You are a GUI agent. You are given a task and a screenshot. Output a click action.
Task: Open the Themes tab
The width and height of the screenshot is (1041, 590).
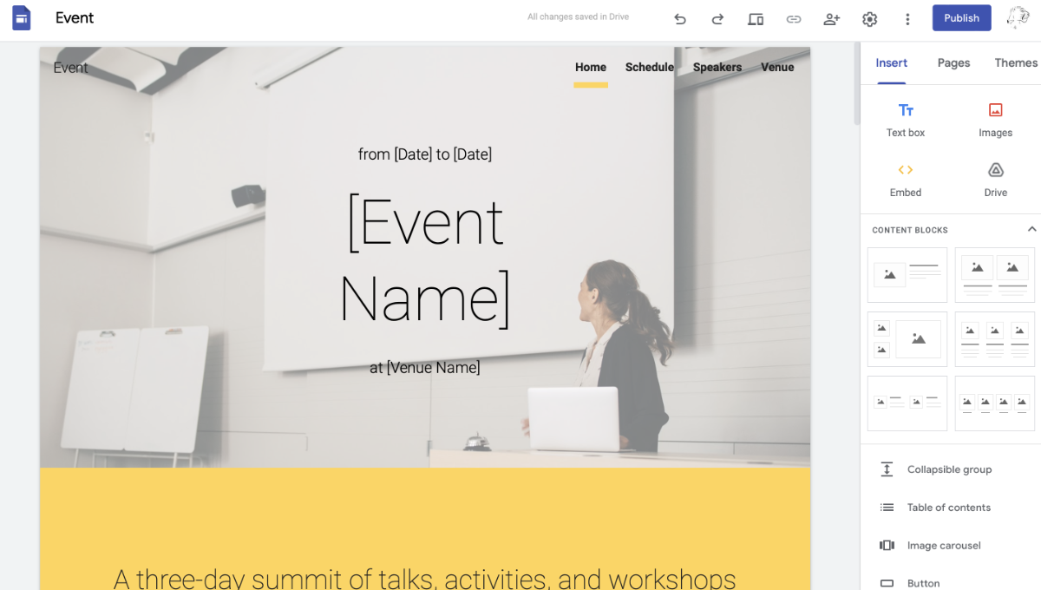click(x=1015, y=62)
